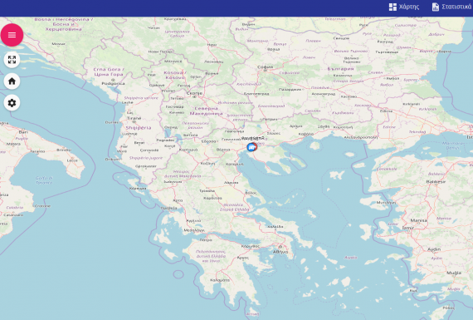Toggle fullscreen map view icon

pos(12,60)
